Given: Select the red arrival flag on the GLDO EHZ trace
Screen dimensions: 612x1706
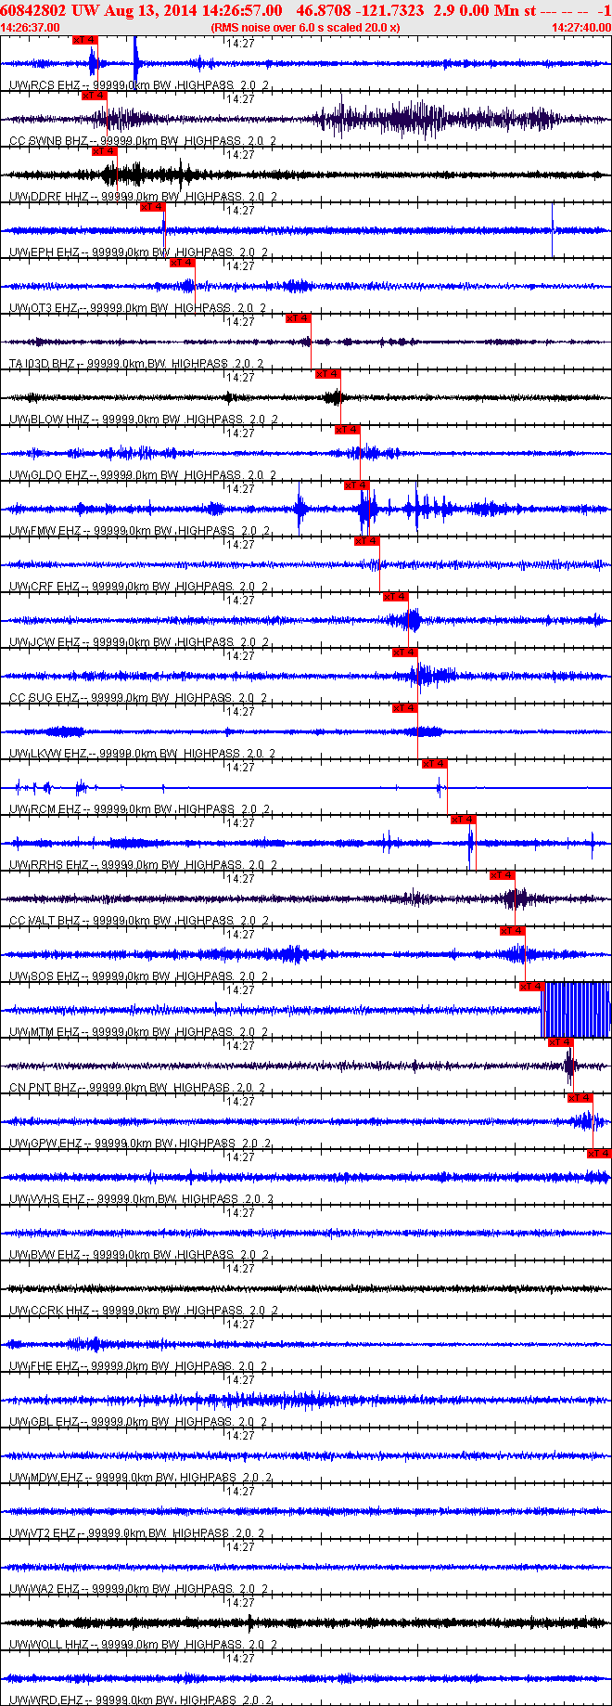Looking at the screenshot, I should pos(347,430).
